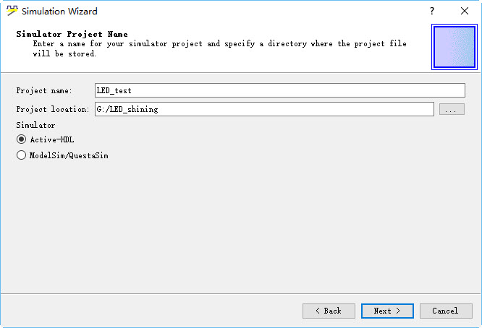The height and width of the screenshot is (328, 482).
Task: Open the browse dialog with the ... button
Action: point(452,109)
